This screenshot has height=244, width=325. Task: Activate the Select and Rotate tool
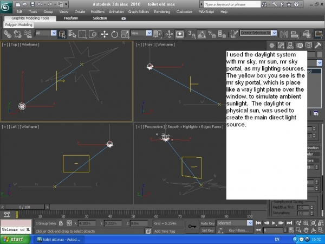pyautogui.click(x=115, y=34)
